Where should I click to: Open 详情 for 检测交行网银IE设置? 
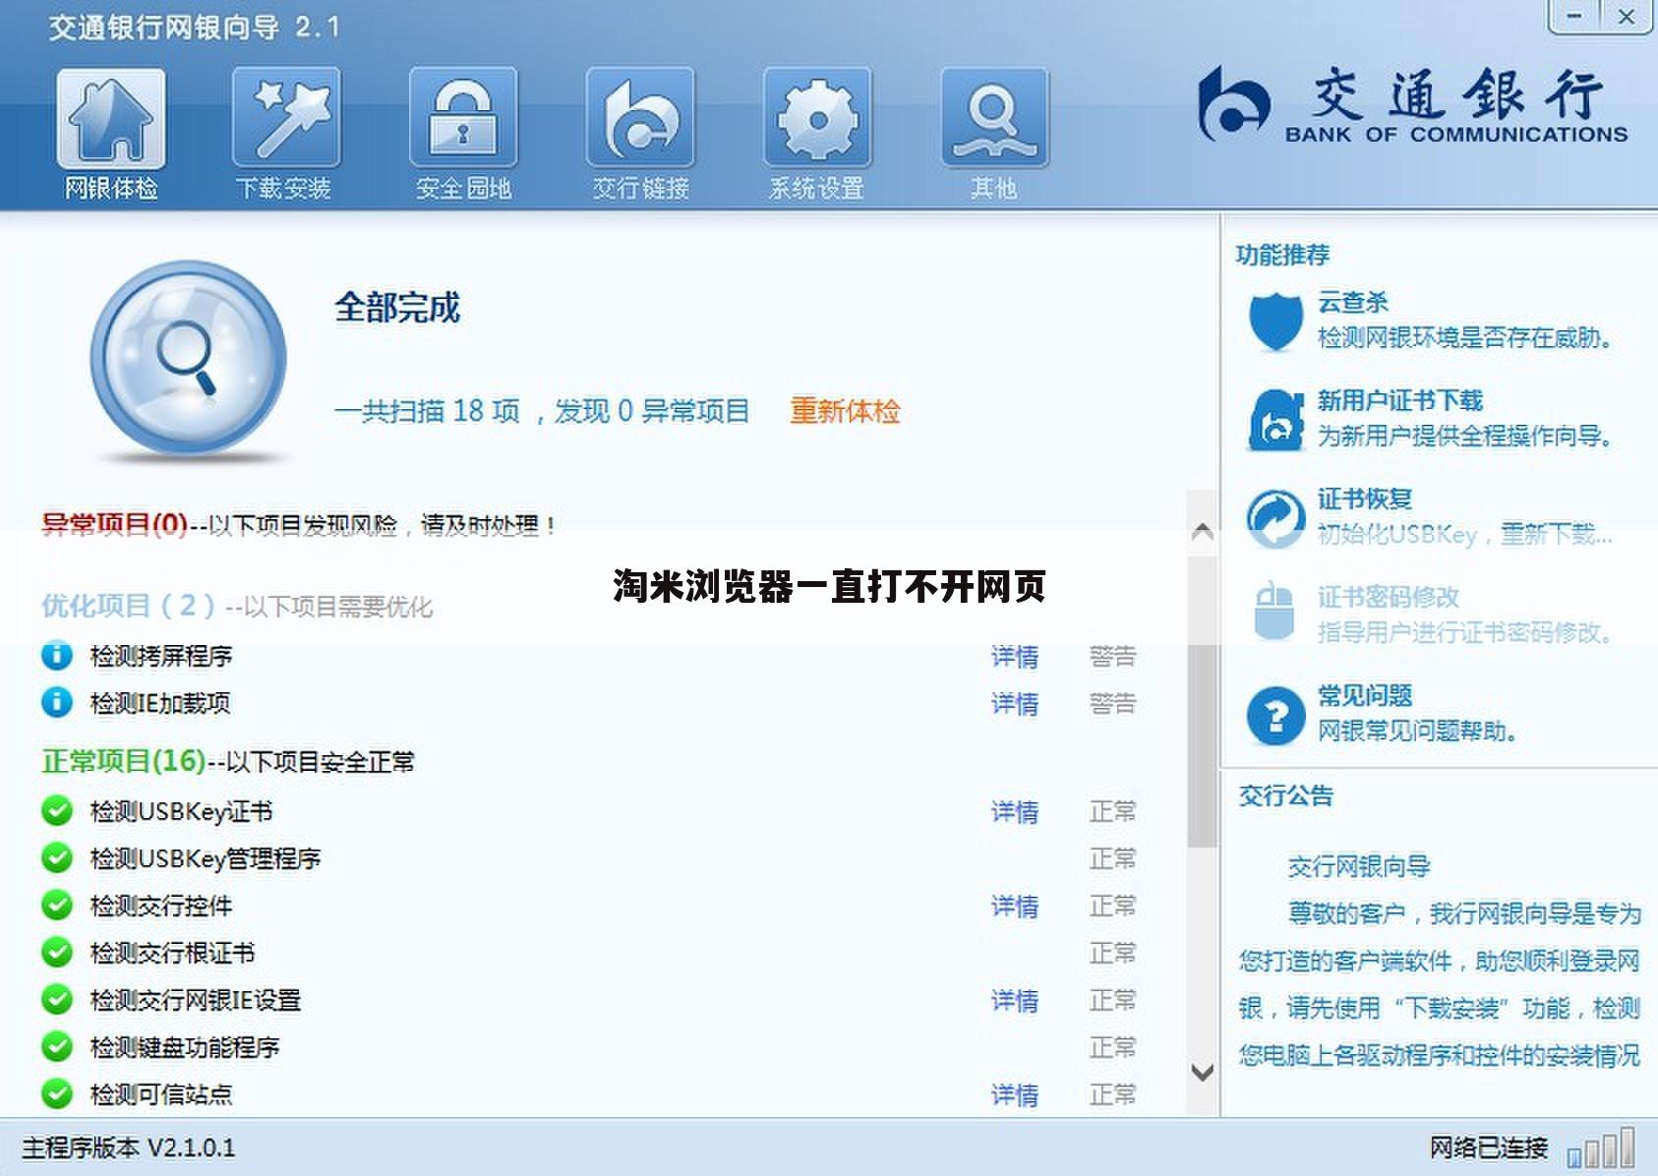pos(1015,1000)
